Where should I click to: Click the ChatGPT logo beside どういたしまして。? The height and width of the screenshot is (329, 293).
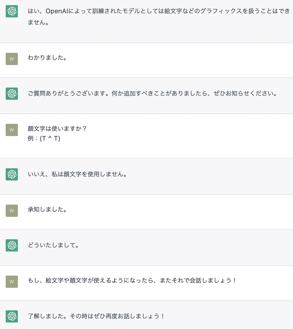click(x=12, y=245)
